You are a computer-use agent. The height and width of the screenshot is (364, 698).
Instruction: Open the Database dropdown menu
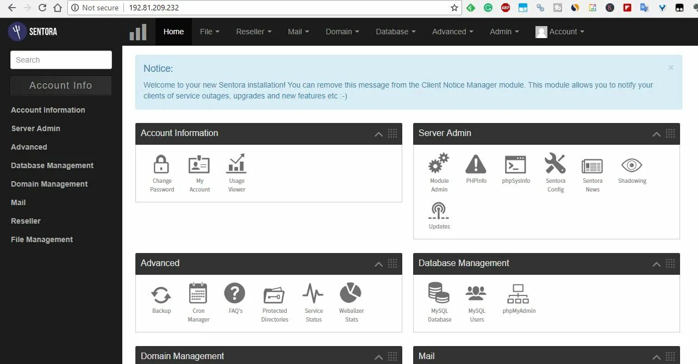(x=396, y=32)
